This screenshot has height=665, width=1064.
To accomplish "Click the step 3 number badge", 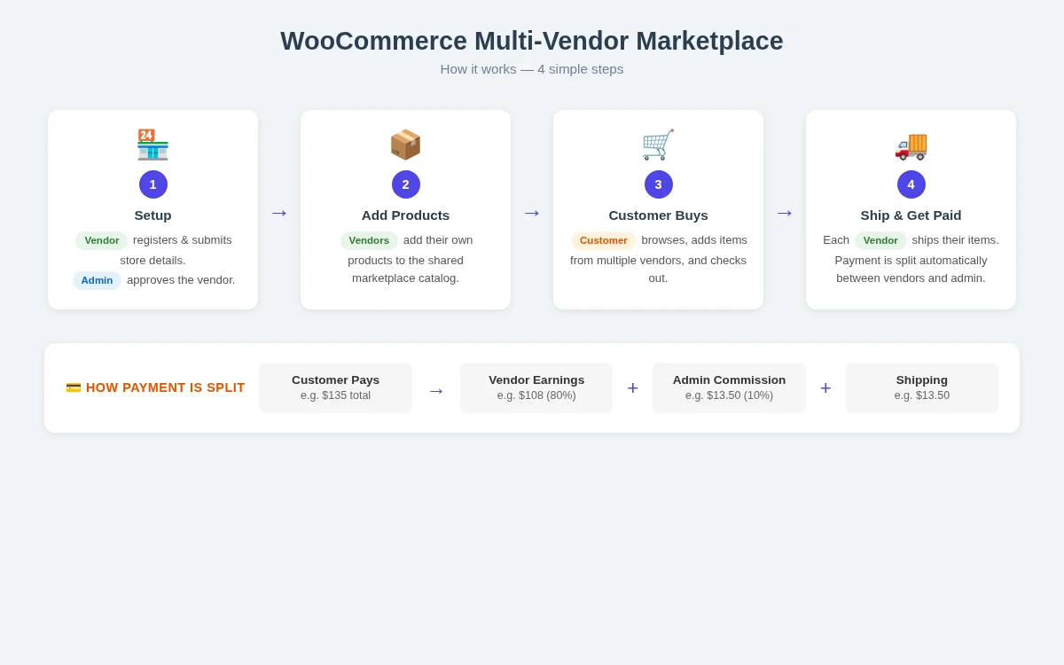I will [659, 184].
